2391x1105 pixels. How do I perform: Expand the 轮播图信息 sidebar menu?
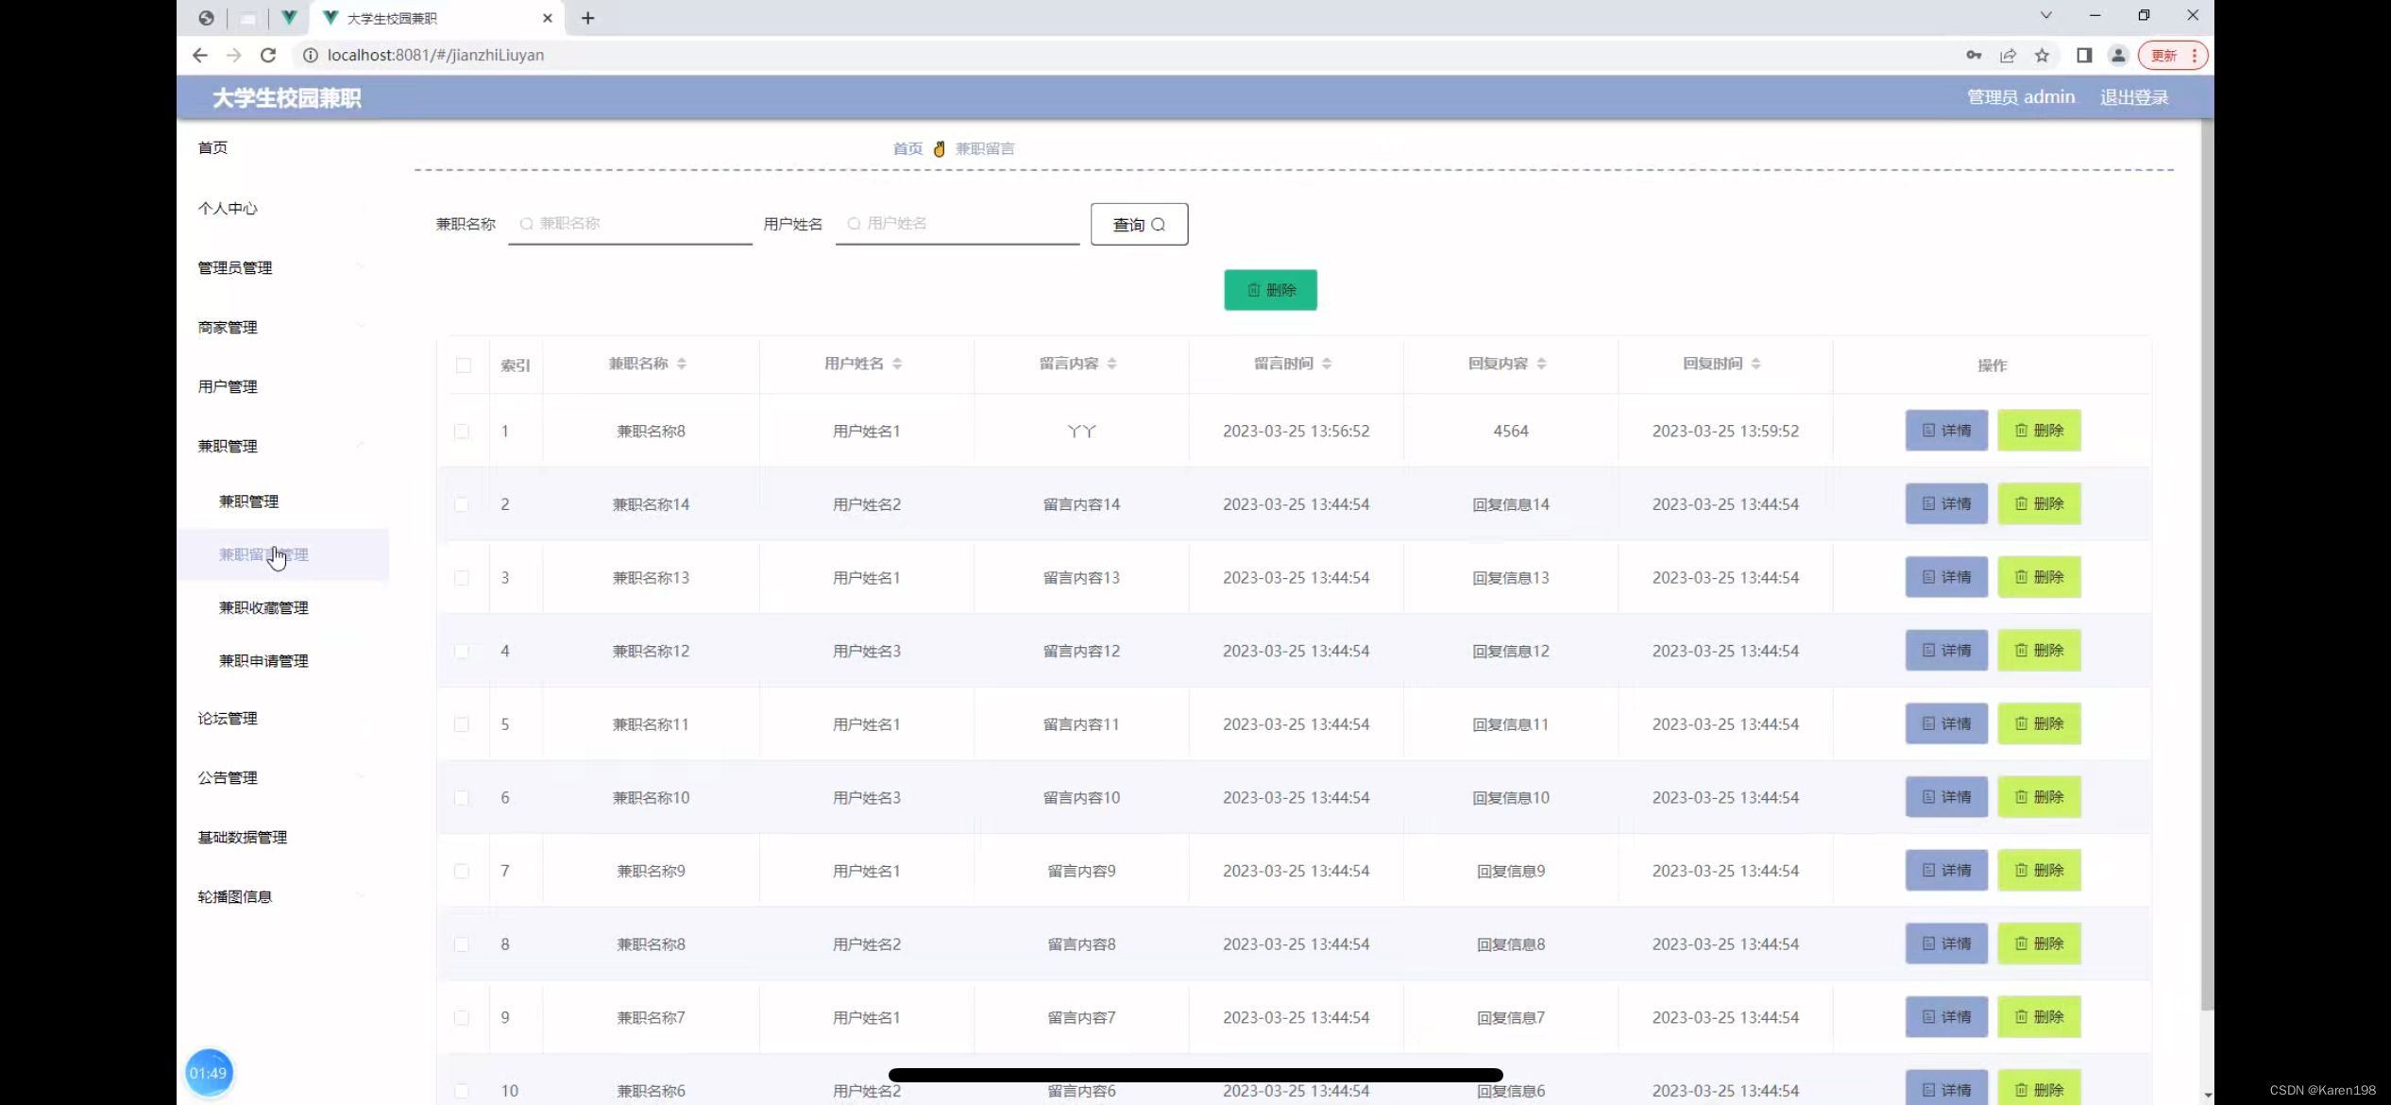(282, 897)
